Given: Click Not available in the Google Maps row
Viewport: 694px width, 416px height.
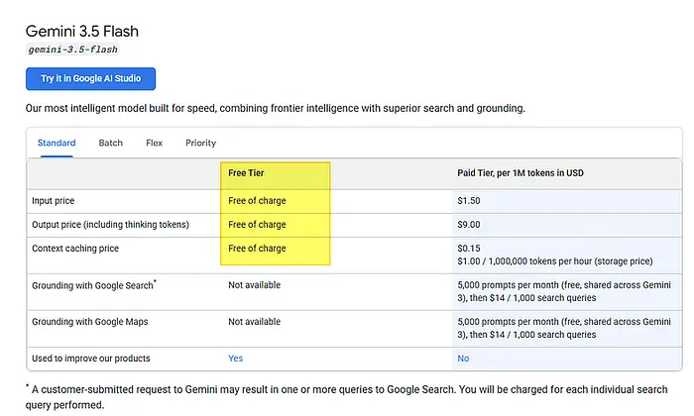Looking at the screenshot, I should click(255, 322).
